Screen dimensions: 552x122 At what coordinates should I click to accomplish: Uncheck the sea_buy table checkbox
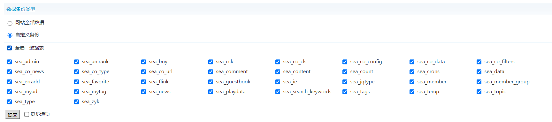[144, 62]
